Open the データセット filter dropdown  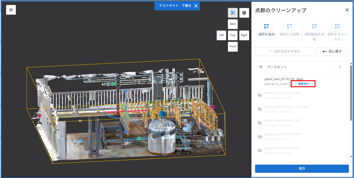pyautogui.click(x=261, y=67)
